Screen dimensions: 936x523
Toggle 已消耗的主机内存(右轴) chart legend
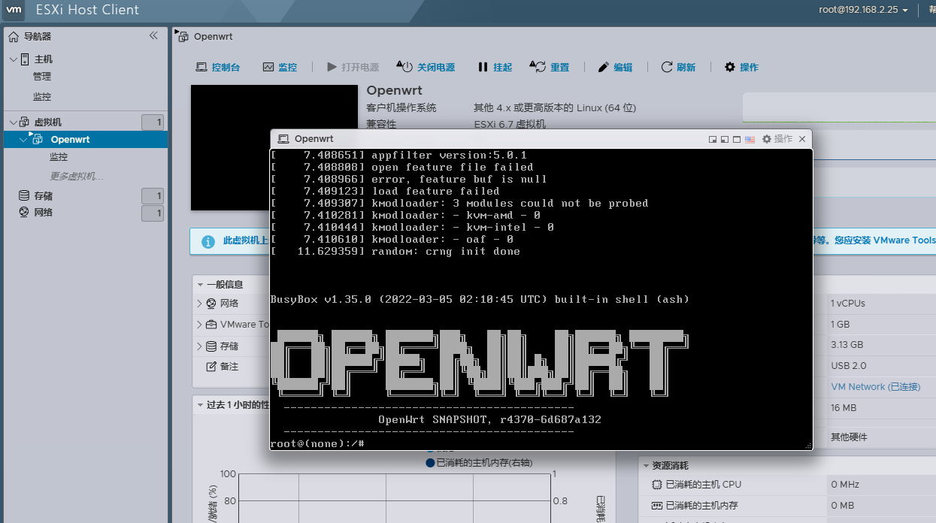pyautogui.click(x=479, y=463)
